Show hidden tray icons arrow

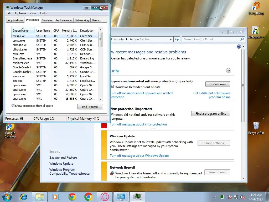point(215,197)
